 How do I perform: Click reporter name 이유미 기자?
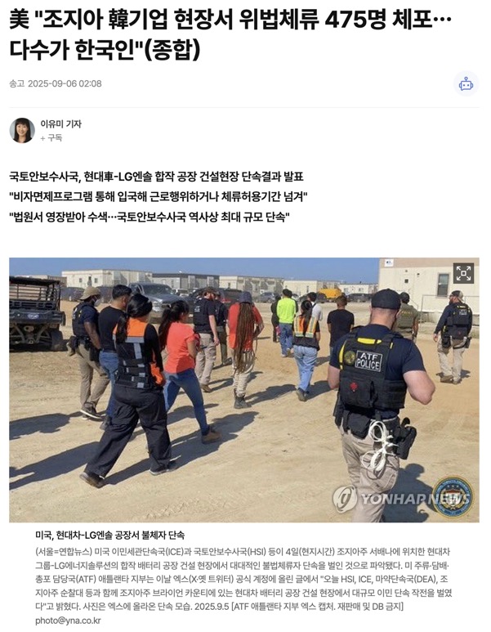tap(60, 123)
